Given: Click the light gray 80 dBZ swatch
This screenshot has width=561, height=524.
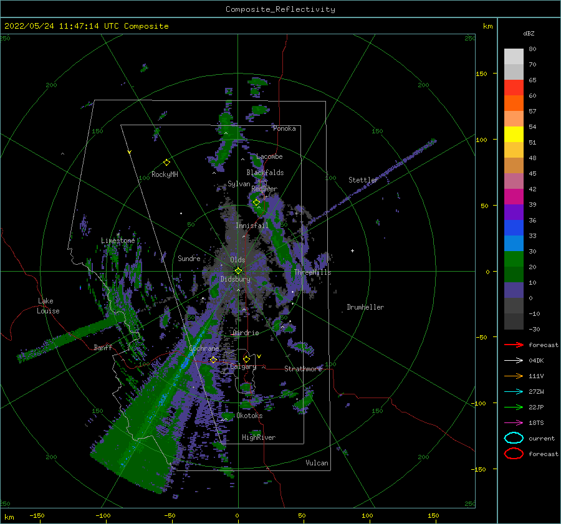Looking at the screenshot, I should (514, 56).
